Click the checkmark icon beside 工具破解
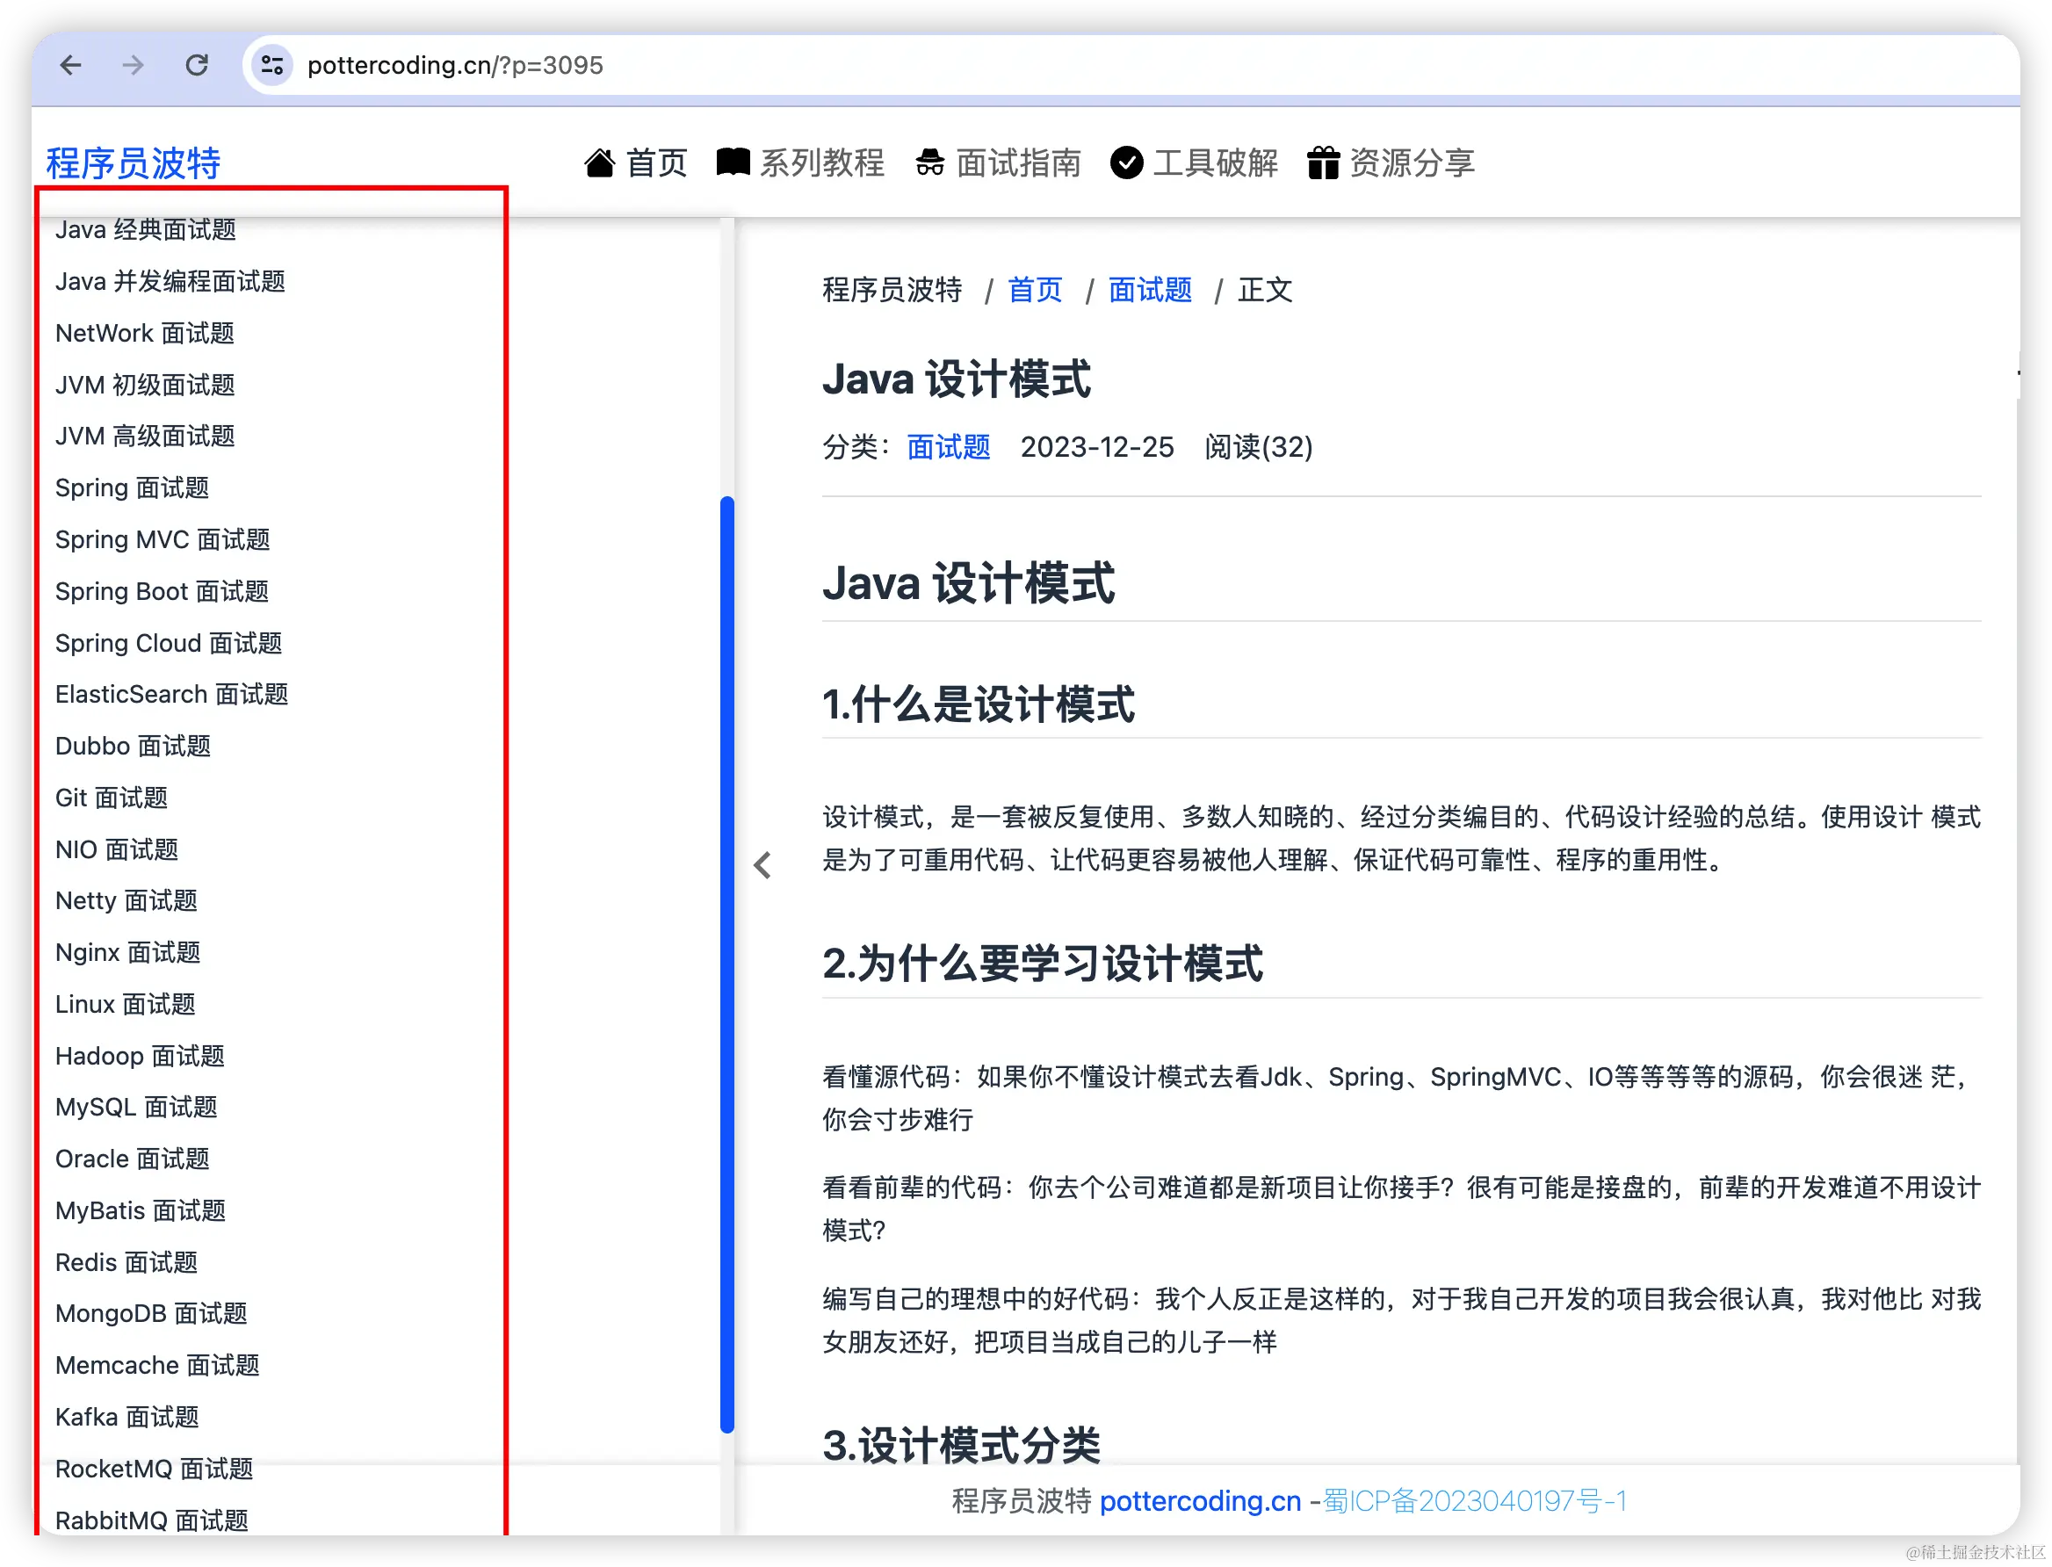 click(1127, 162)
